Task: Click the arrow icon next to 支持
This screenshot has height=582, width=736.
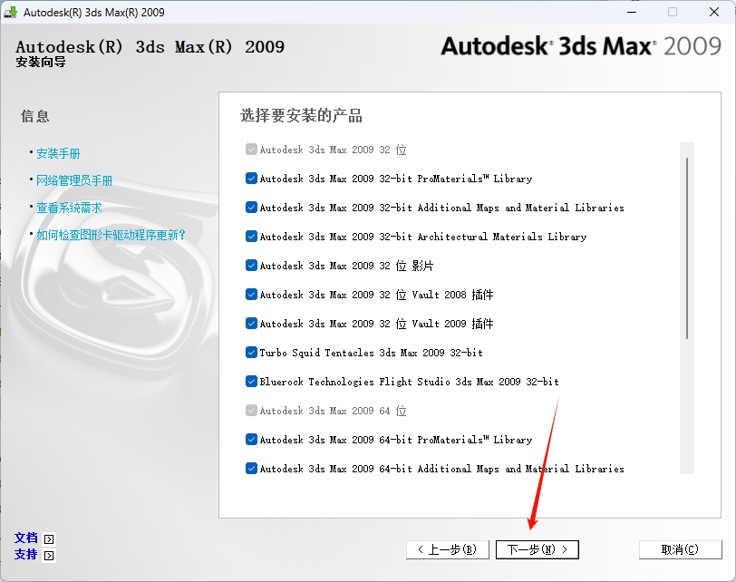Action: [49, 556]
